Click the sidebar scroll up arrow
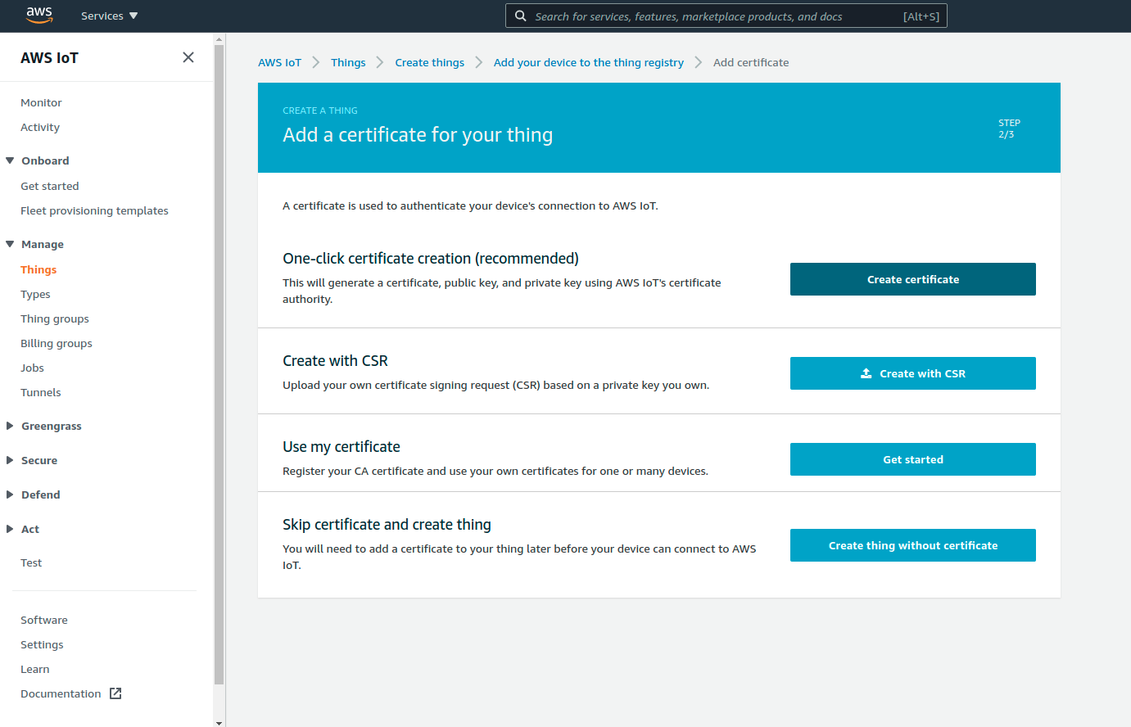1131x727 pixels. click(x=219, y=38)
